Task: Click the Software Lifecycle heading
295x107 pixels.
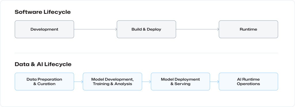Action: point(43,12)
